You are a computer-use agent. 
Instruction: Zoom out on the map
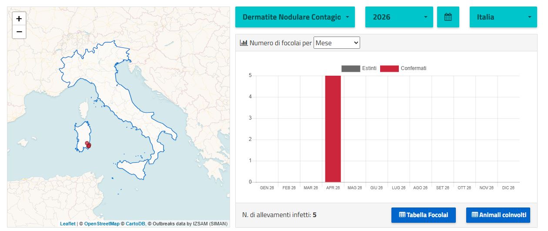tap(19, 32)
